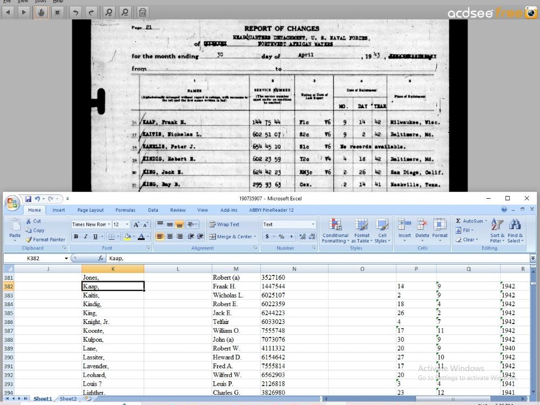This screenshot has height=405, width=540.
Task: Apply percent style
Action: [x=281, y=237]
